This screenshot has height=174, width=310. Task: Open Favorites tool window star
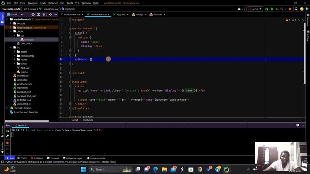tap(2, 147)
